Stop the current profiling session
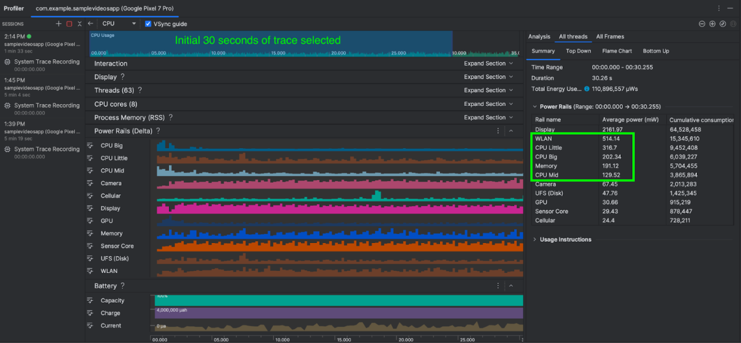This screenshot has width=741, height=343. (69, 24)
